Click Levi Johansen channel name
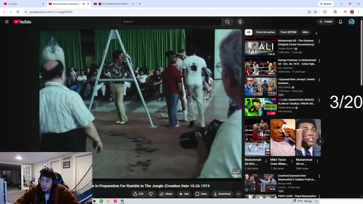Image resolution: width=363 pixels, height=204 pixels. [x=286, y=68]
